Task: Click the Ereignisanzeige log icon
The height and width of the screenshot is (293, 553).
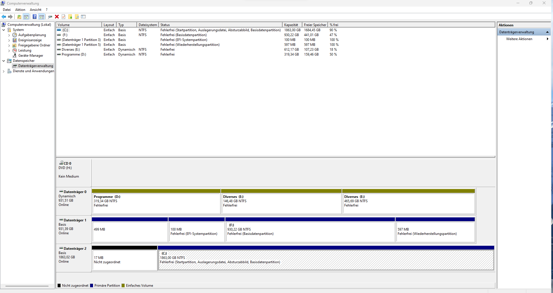Action: 15,40
